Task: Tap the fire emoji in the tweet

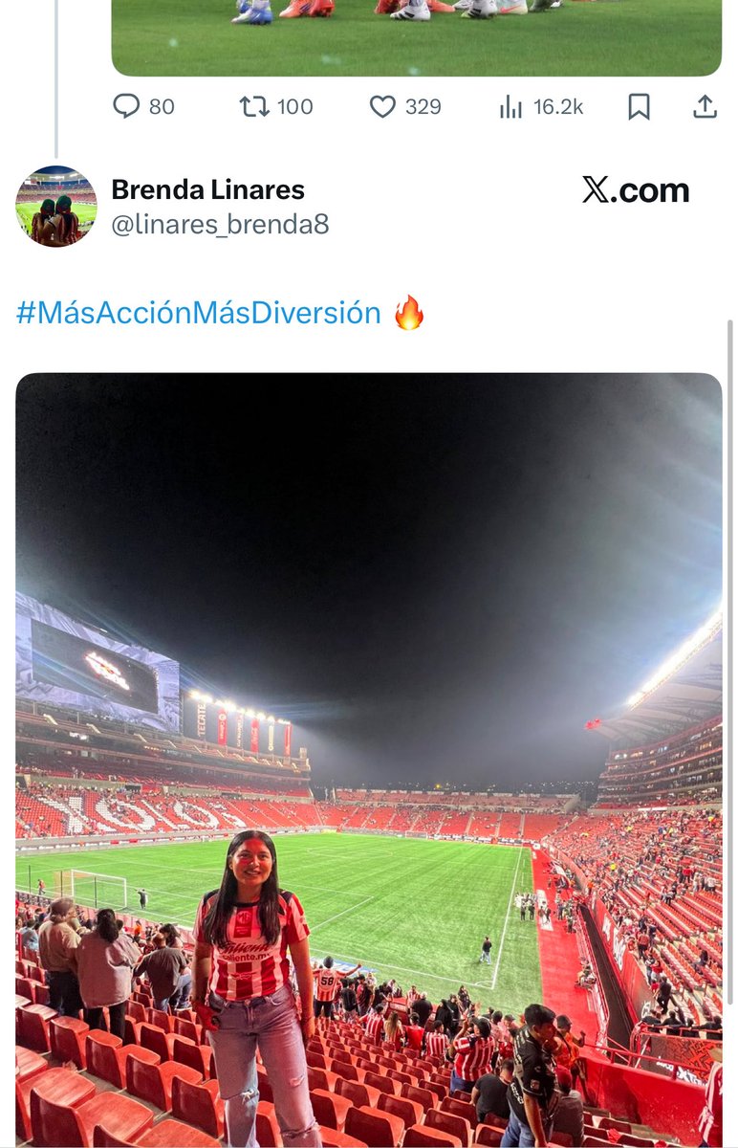Action: [409, 313]
